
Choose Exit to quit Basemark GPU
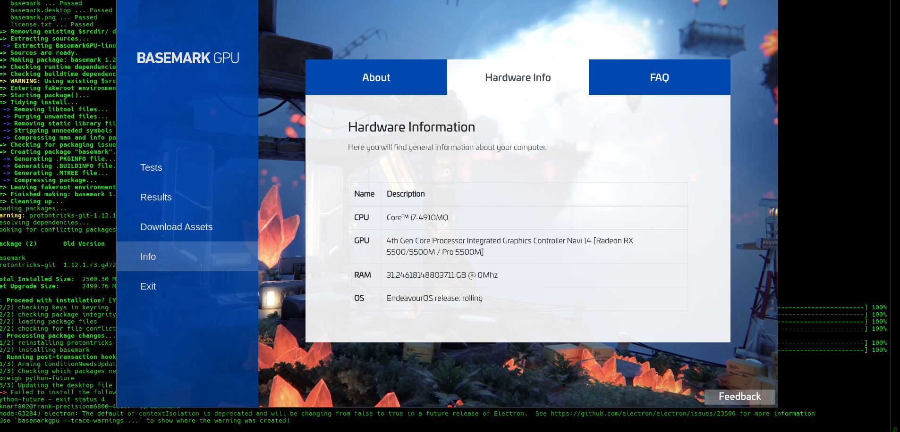(x=148, y=286)
